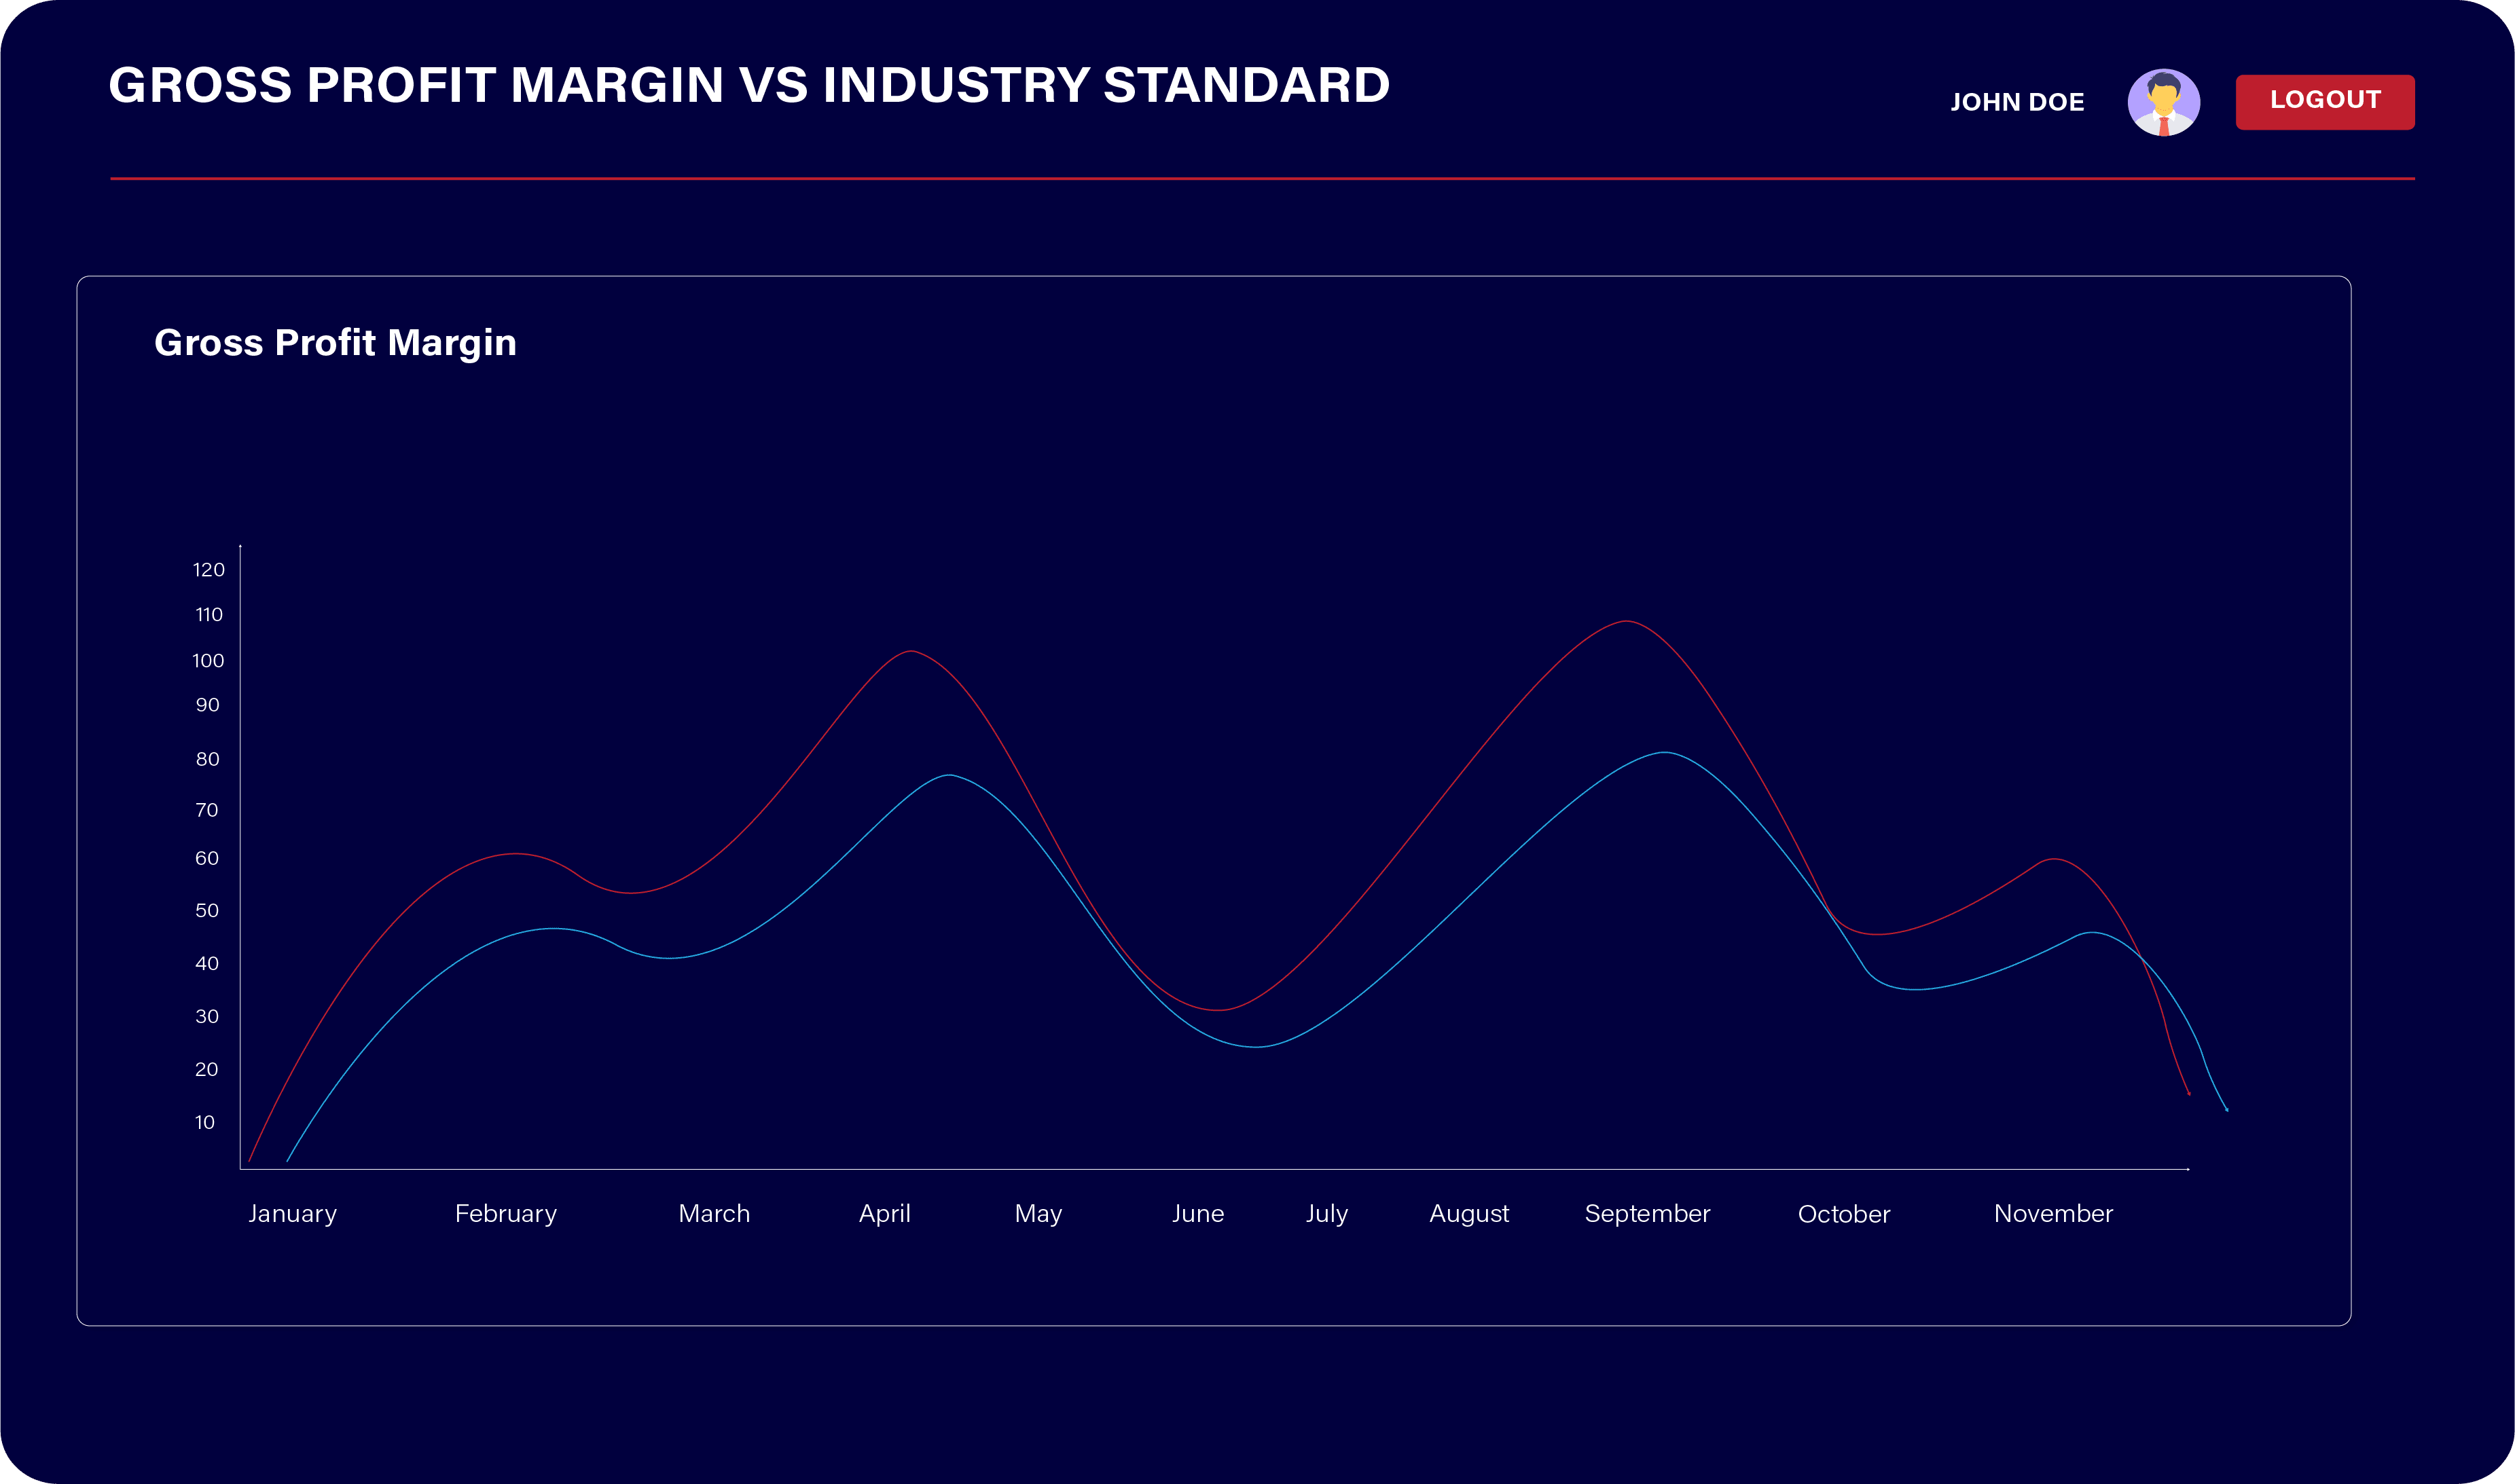Click the 50 value on the y-axis
2515x1484 pixels.
(x=206, y=910)
